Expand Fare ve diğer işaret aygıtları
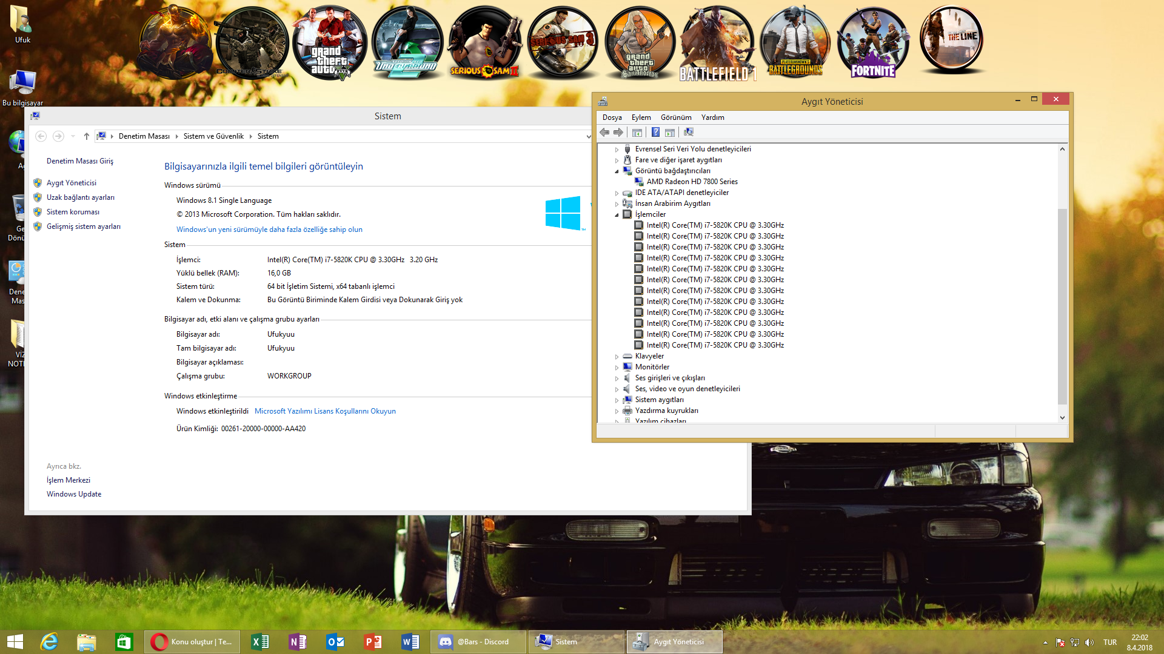The image size is (1164, 654). pos(617,160)
